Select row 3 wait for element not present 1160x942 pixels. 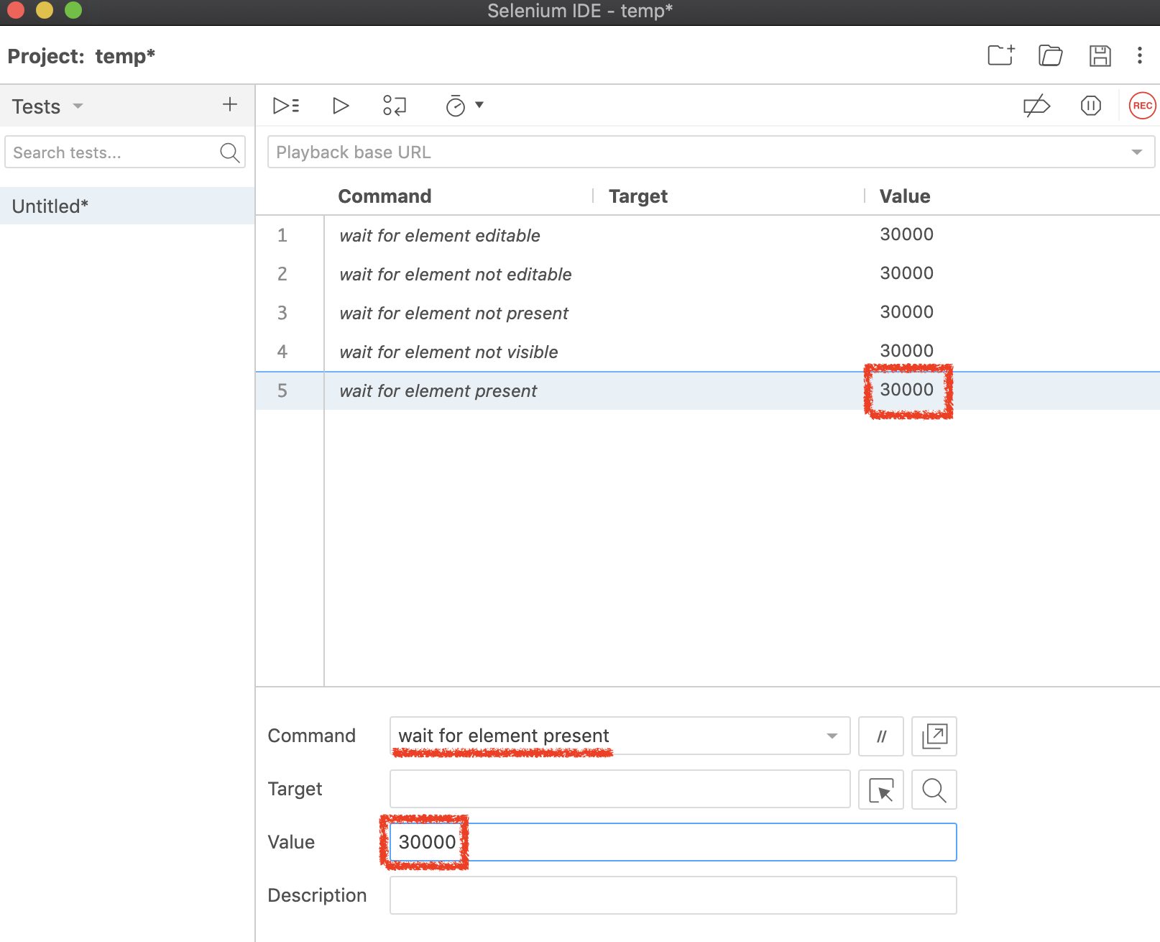click(708, 313)
